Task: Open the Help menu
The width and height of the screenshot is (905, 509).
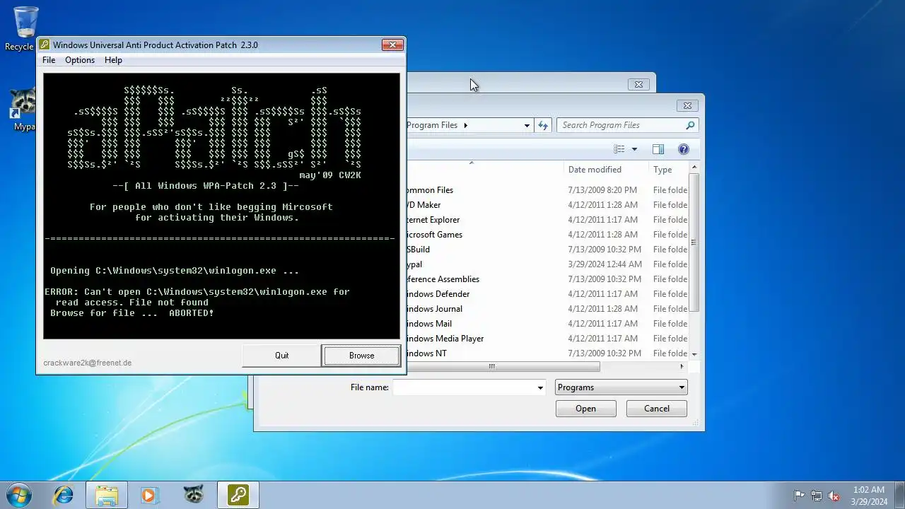Action: [x=113, y=60]
